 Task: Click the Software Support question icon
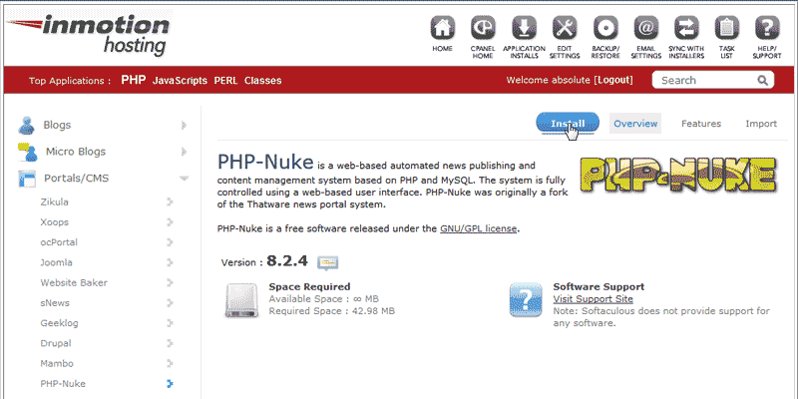tap(526, 300)
